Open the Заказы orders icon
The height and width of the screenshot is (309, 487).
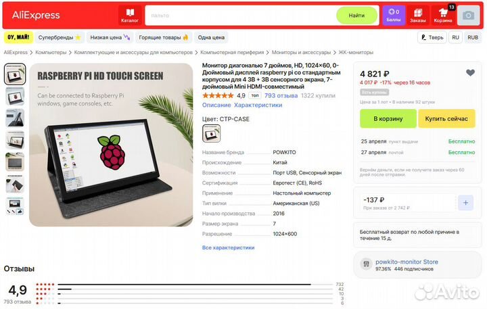(418, 16)
